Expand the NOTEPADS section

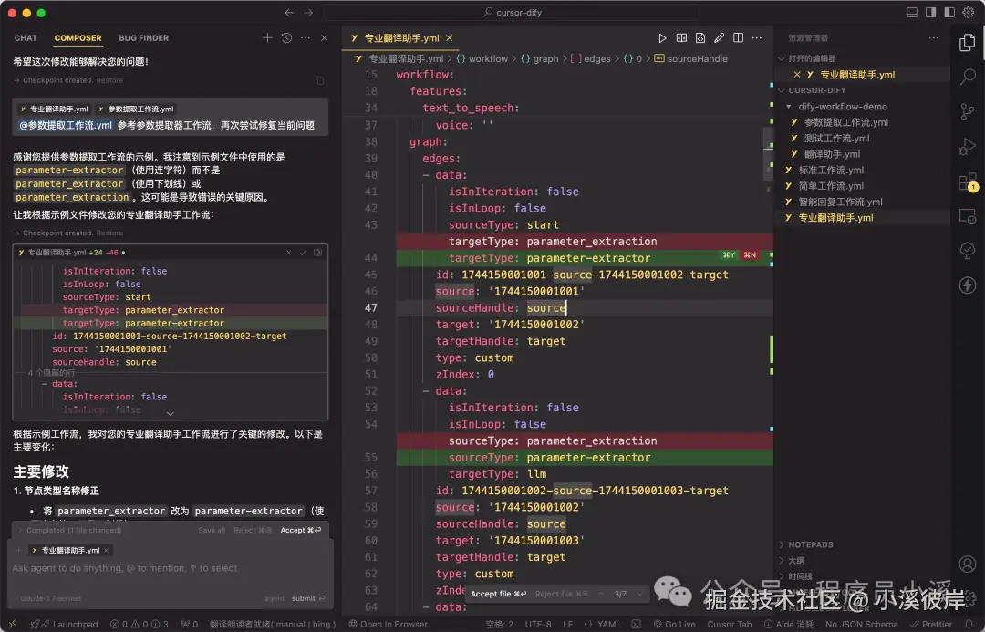pos(811,544)
